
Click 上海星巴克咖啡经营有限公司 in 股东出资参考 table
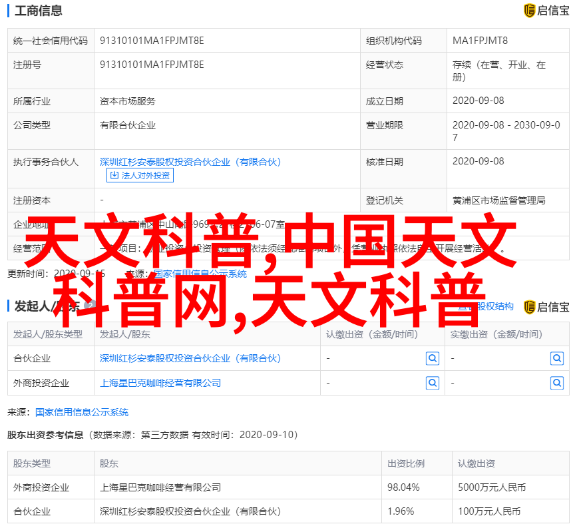pyautogui.click(x=160, y=487)
